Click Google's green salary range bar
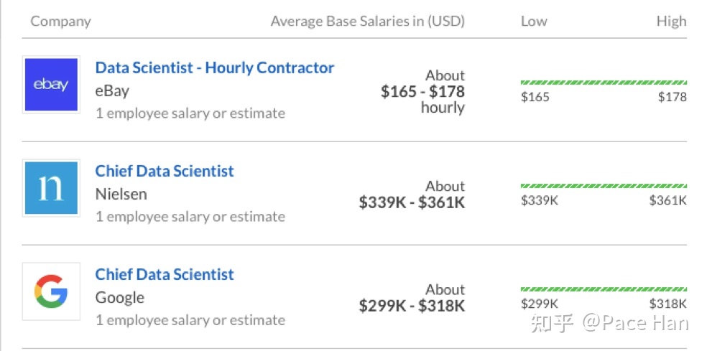 tap(604, 289)
